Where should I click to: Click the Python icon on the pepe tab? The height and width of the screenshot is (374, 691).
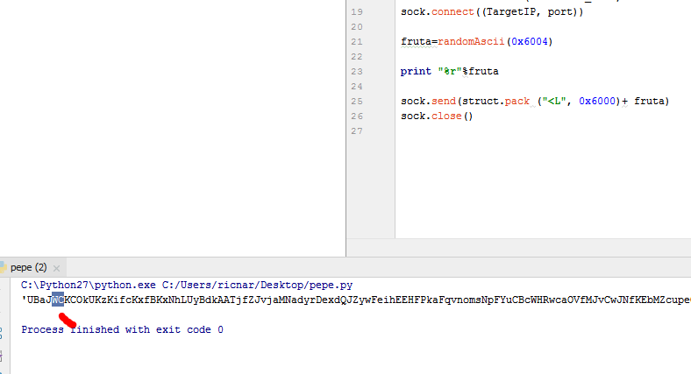[3, 268]
